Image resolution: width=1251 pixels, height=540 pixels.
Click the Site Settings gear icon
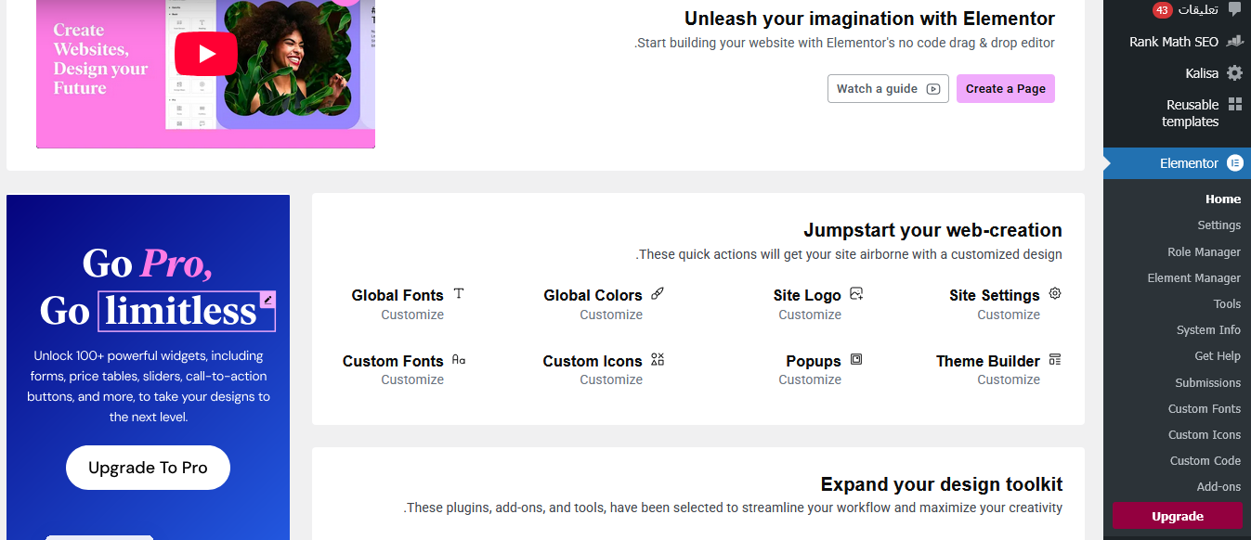[1055, 293]
